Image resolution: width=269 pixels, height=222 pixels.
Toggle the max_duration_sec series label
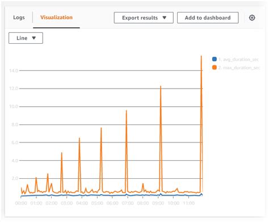[239, 68]
